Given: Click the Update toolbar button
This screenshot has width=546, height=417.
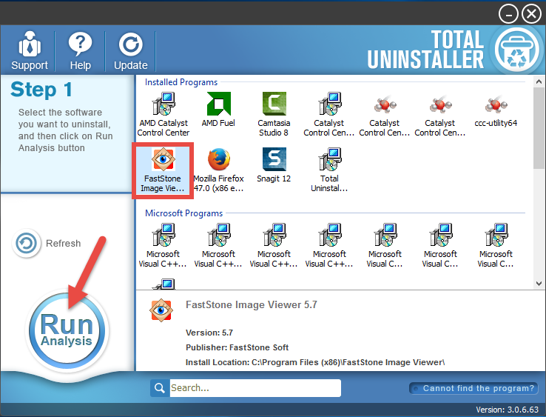Looking at the screenshot, I should tap(130, 51).
